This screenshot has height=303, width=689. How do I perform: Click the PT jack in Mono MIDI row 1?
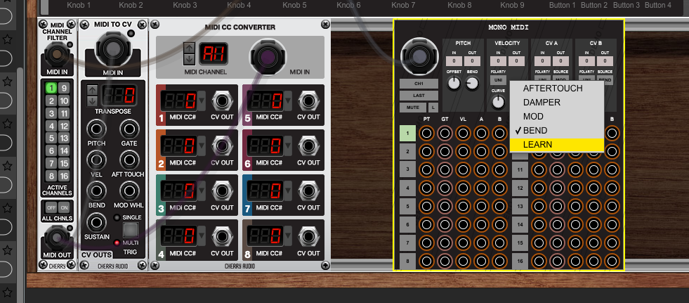click(426, 133)
